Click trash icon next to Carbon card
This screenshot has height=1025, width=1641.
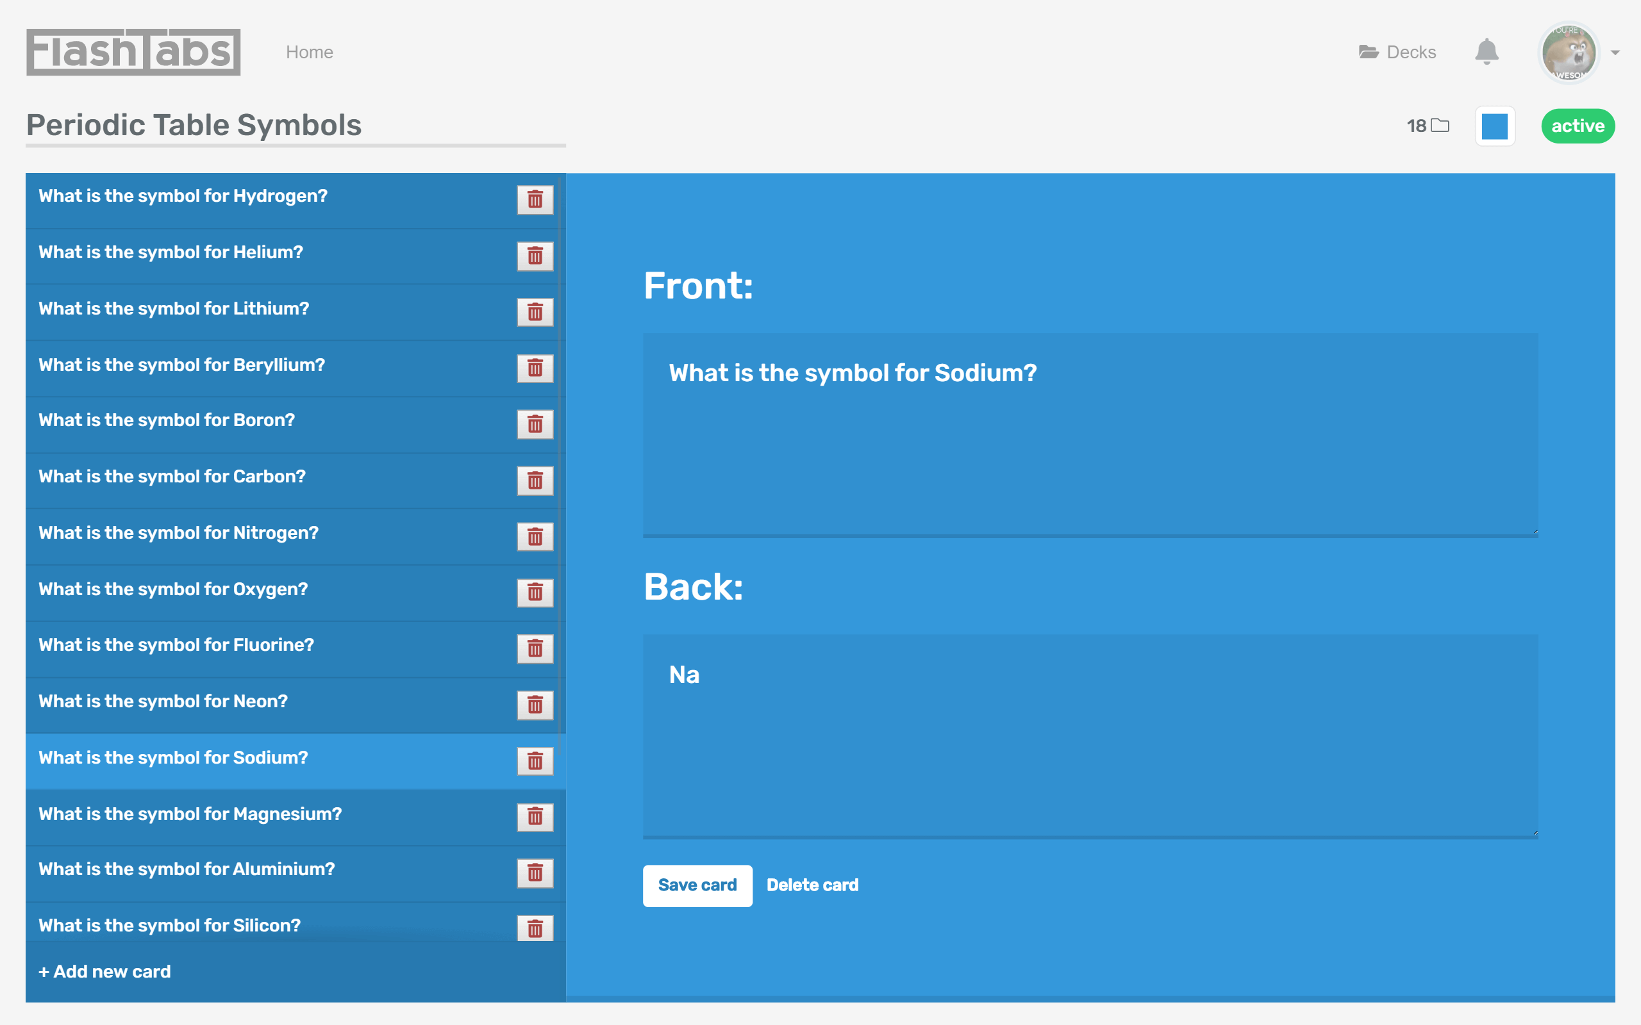(x=535, y=480)
